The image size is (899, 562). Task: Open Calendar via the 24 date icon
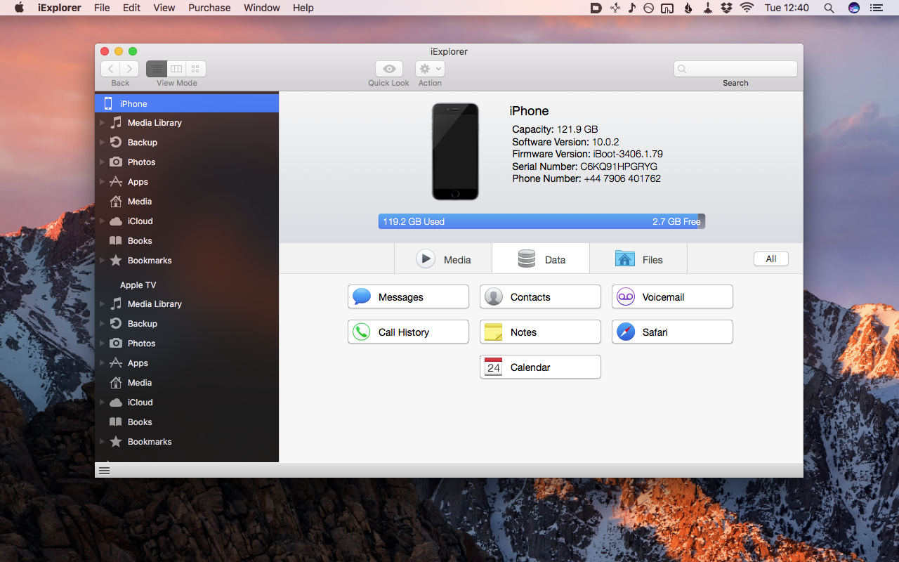[494, 367]
